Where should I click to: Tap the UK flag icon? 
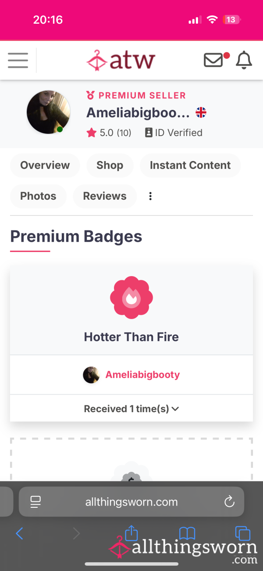click(x=201, y=113)
